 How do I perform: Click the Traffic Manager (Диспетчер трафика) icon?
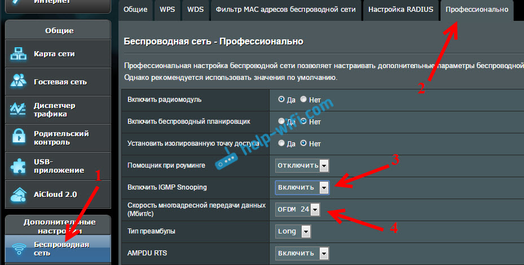tap(20, 109)
